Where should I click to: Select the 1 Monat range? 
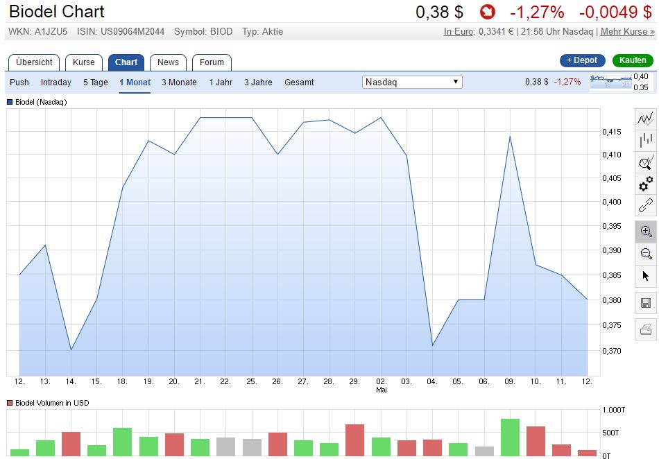[x=135, y=83]
